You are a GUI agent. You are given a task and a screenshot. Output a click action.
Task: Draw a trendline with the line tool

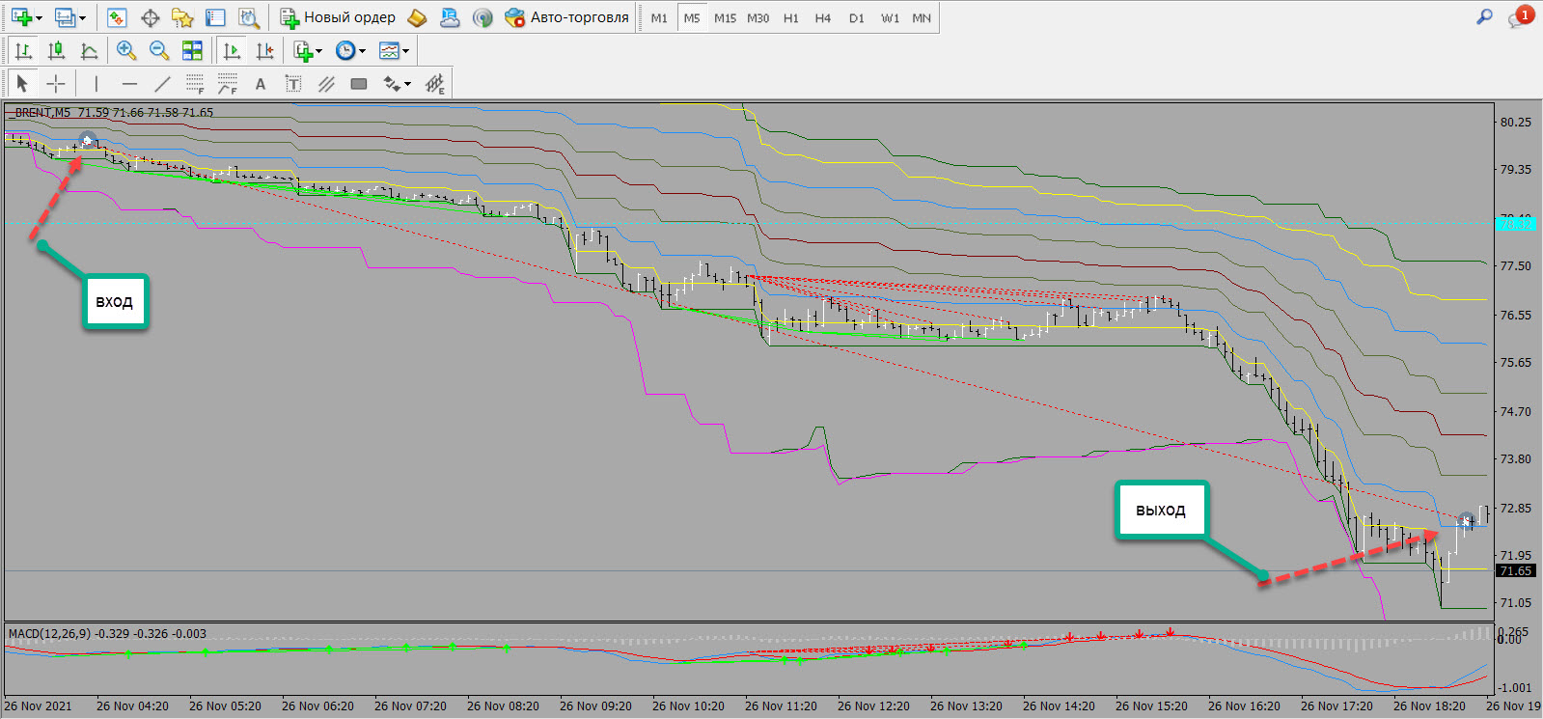(162, 84)
